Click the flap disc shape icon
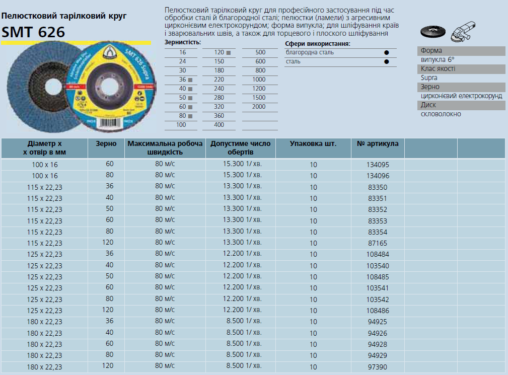The width and height of the screenshot is (508, 375). pos(433,32)
